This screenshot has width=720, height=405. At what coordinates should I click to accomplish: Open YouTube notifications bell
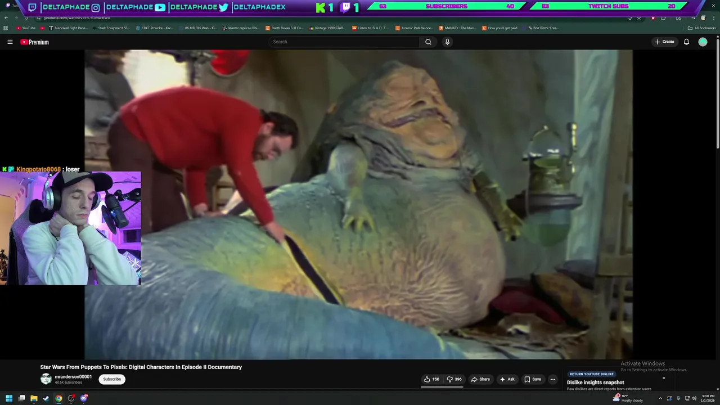coord(686,42)
